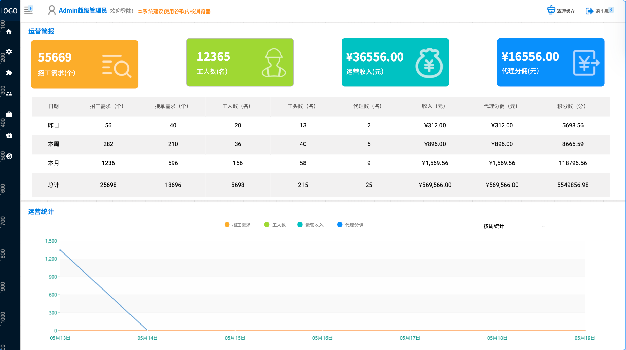Click Admin超级管理员 username
The height and width of the screenshot is (350, 626).
tap(83, 11)
